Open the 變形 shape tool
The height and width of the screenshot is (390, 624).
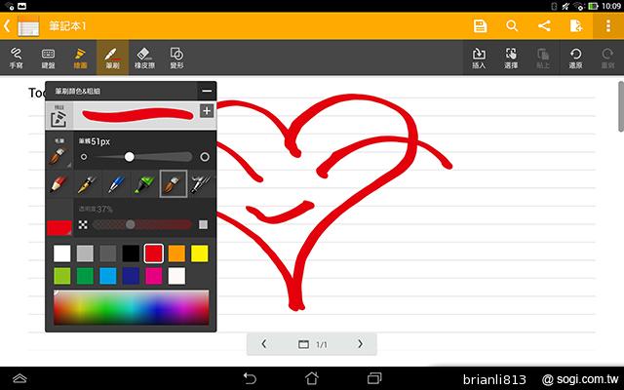[x=176, y=58]
